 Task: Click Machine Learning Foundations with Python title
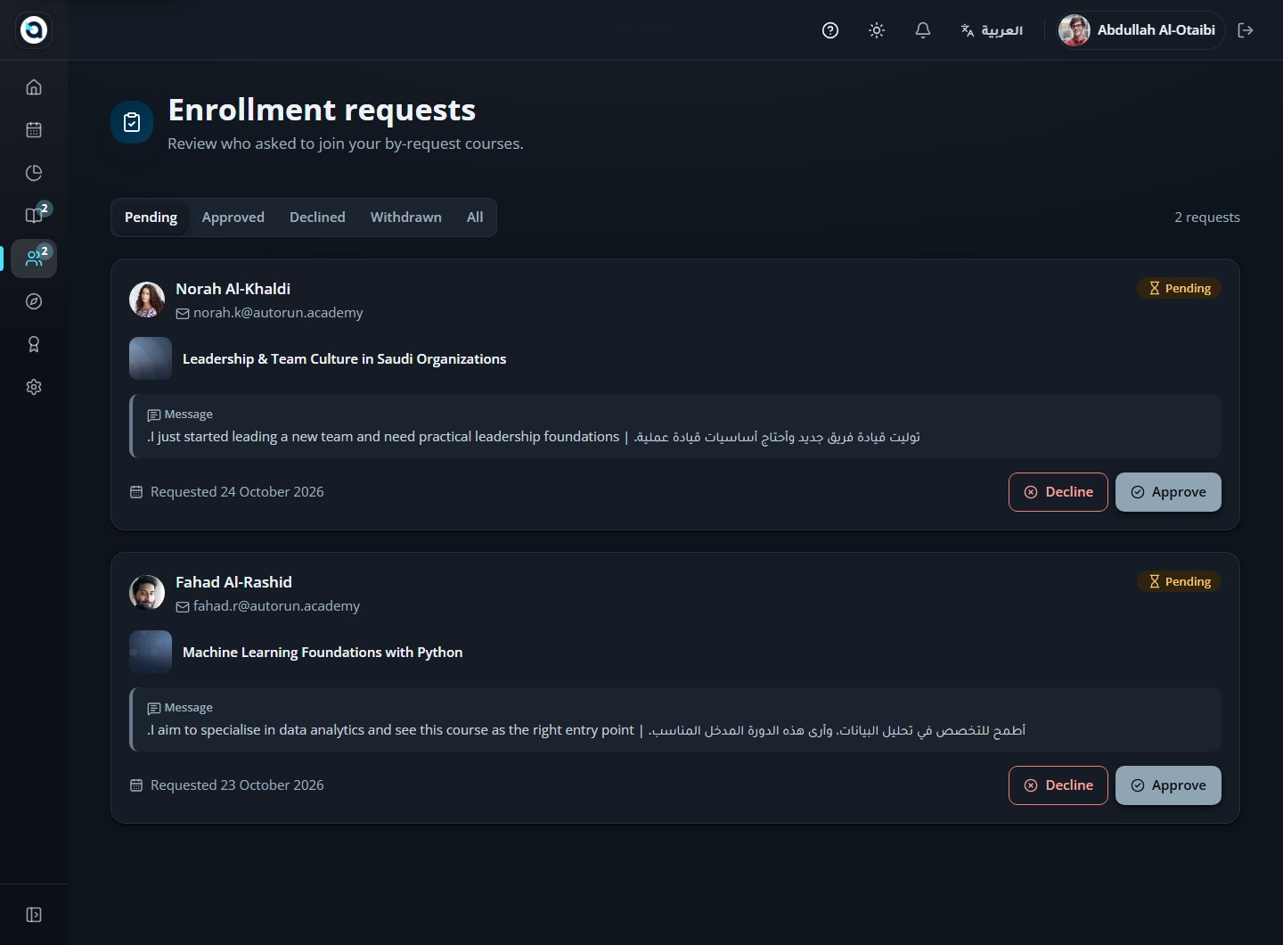click(x=323, y=653)
